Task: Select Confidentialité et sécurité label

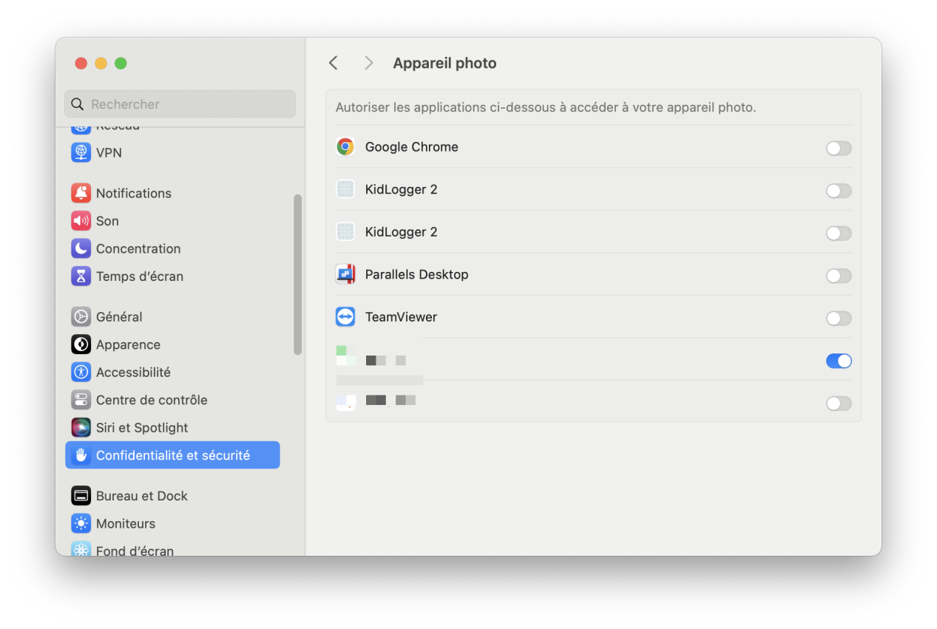Action: [x=173, y=455]
